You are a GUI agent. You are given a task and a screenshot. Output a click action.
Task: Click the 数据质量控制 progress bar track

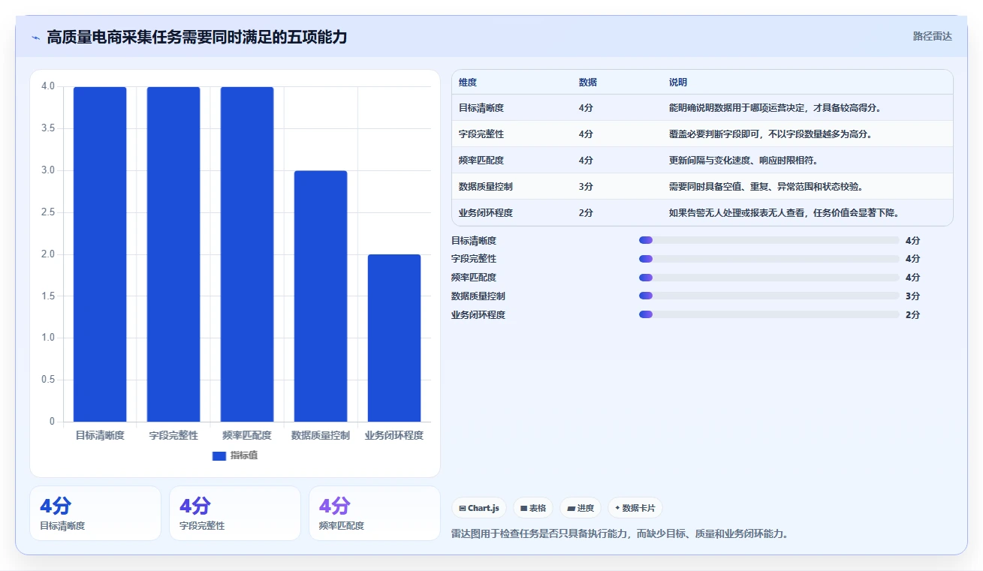point(769,296)
